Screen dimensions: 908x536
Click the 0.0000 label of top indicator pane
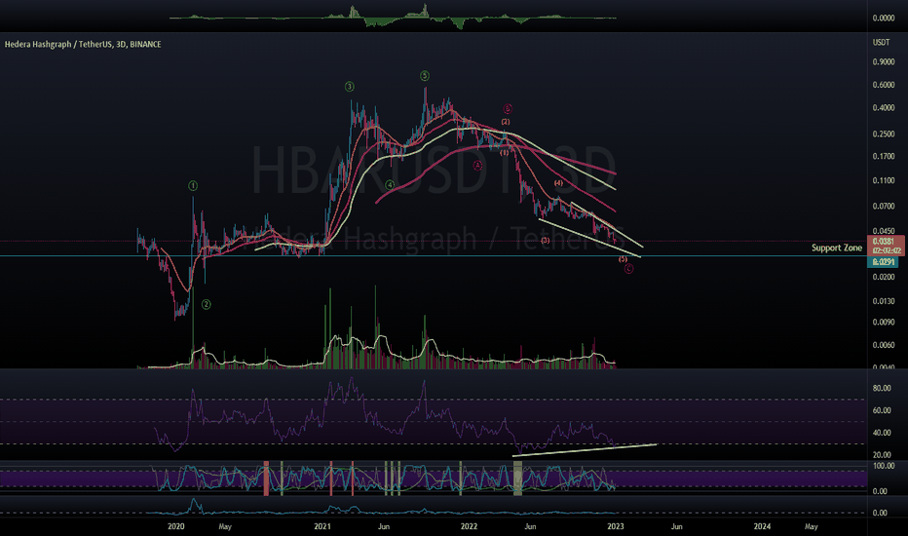click(884, 18)
